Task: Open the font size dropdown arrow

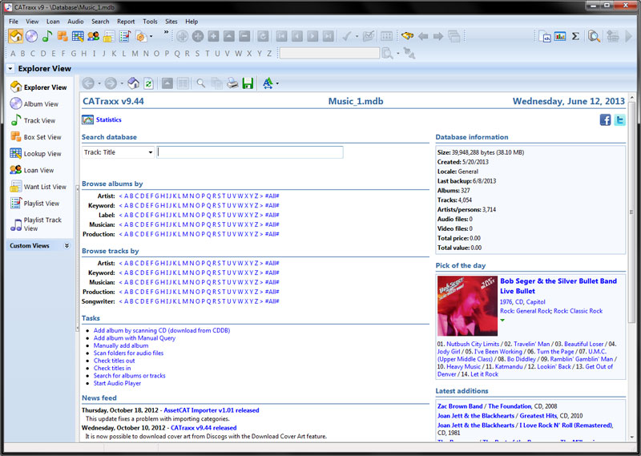Action: [x=277, y=83]
